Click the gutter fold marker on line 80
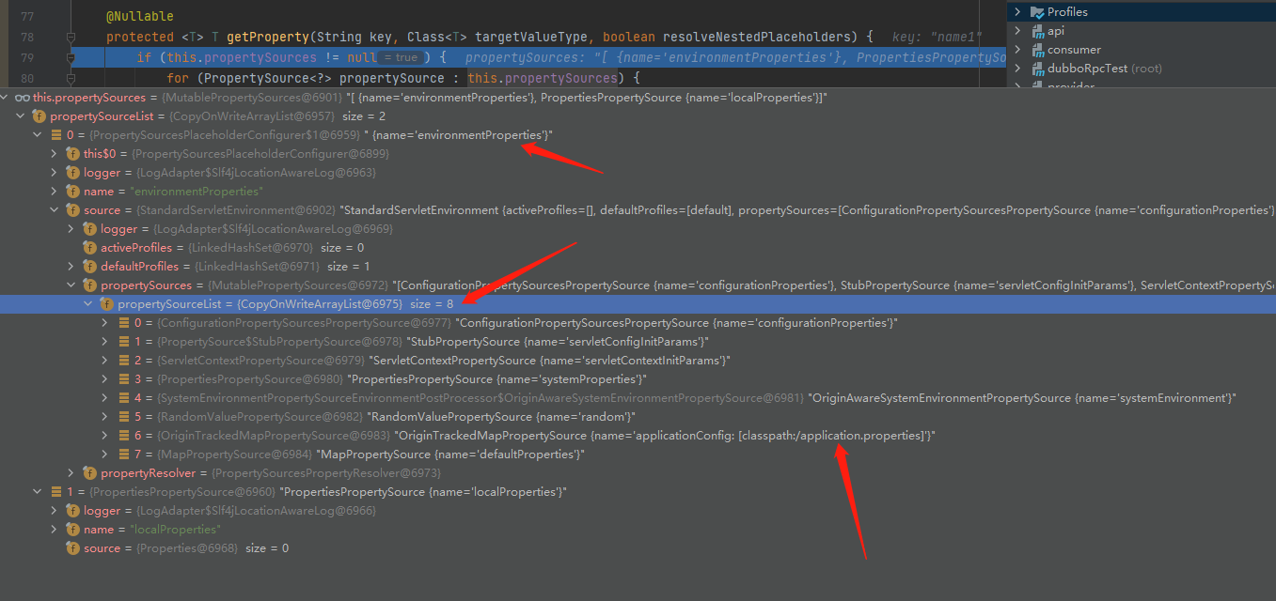The width and height of the screenshot is (1276, 601). [71, 78]
